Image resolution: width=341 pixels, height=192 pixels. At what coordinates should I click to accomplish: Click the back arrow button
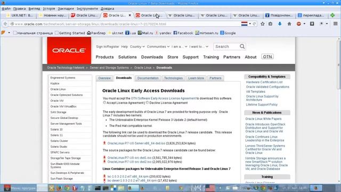point(5,24)
